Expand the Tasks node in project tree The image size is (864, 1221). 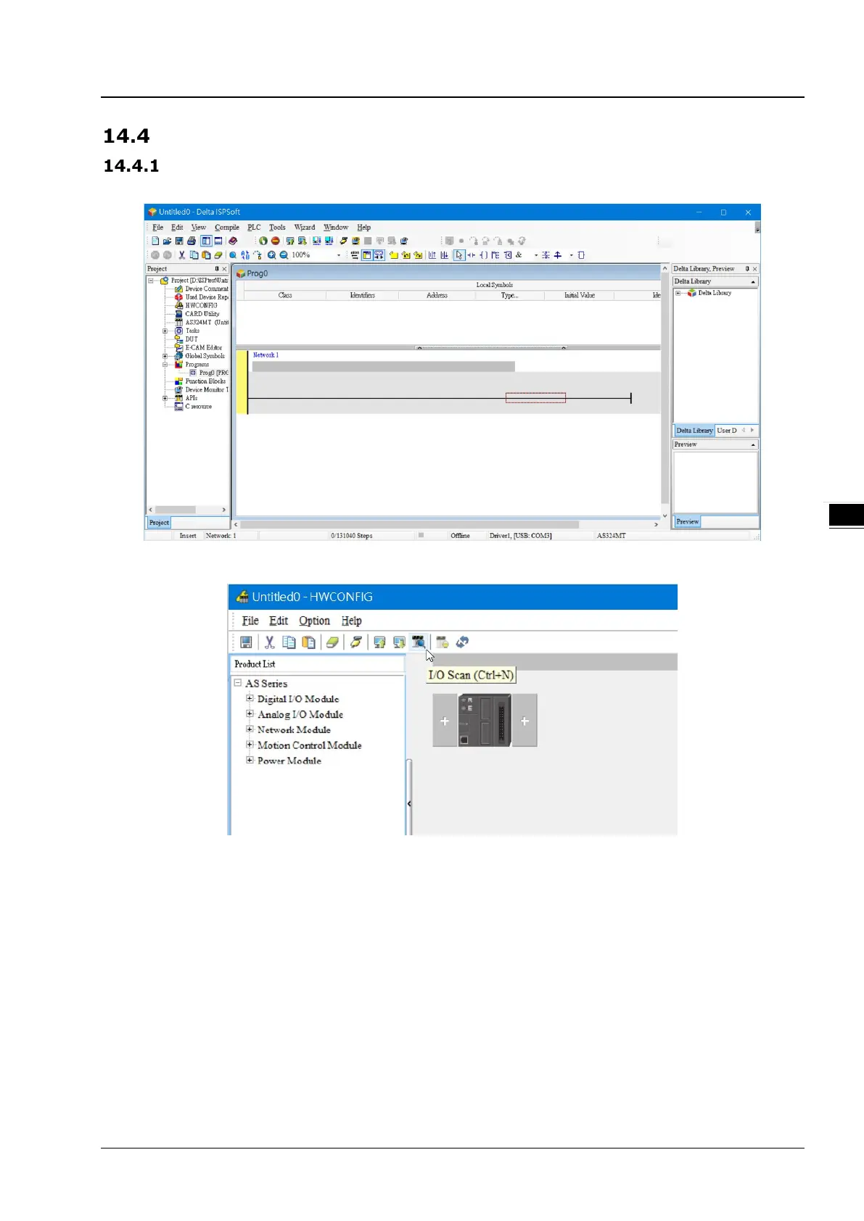click(165, 331)
